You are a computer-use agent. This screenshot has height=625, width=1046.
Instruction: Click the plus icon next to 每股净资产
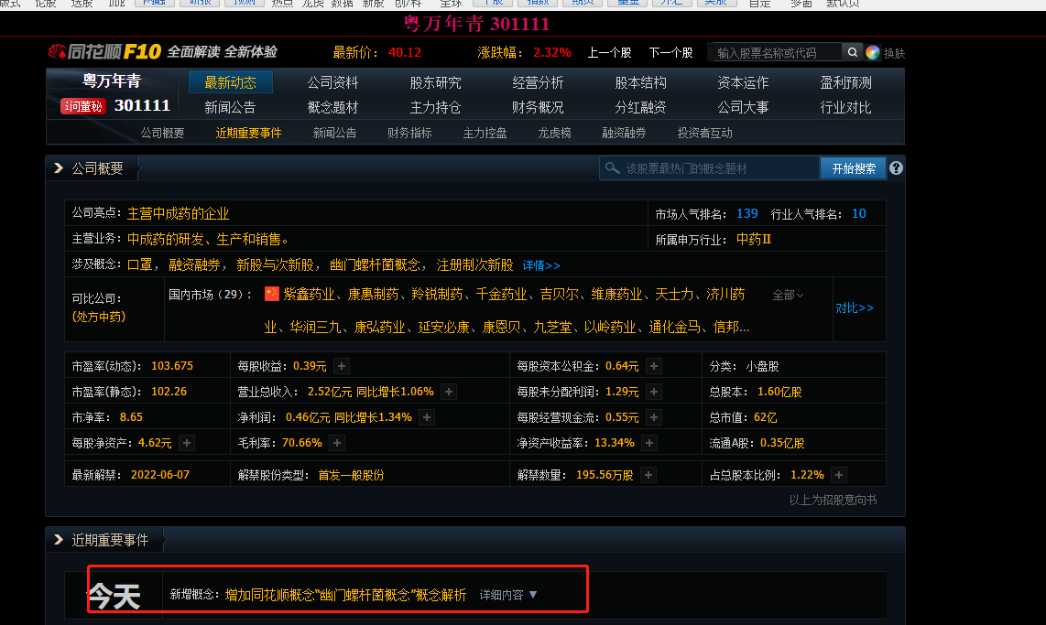(187, 442)
